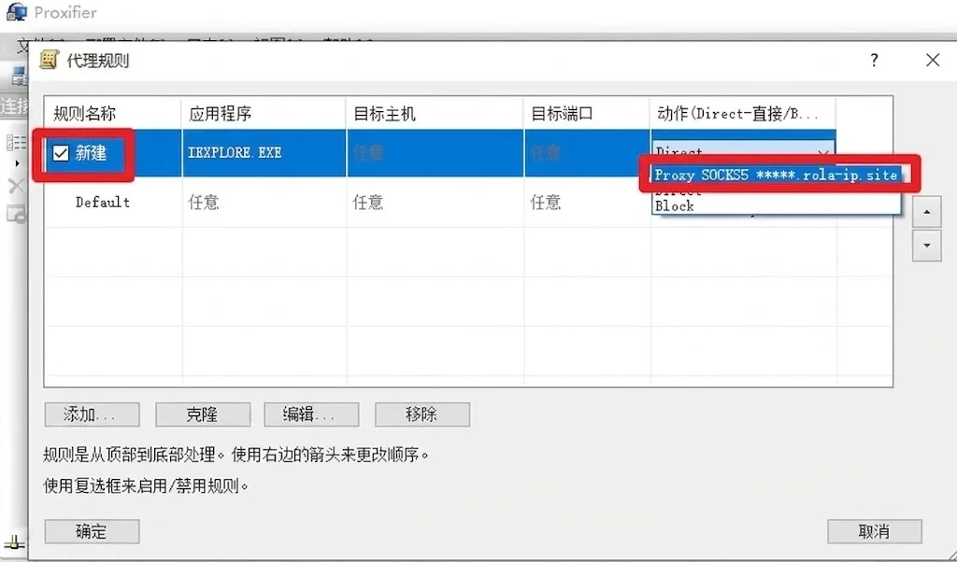Select the Default rule row
The image size is (957, 562).
pos(439,203)
